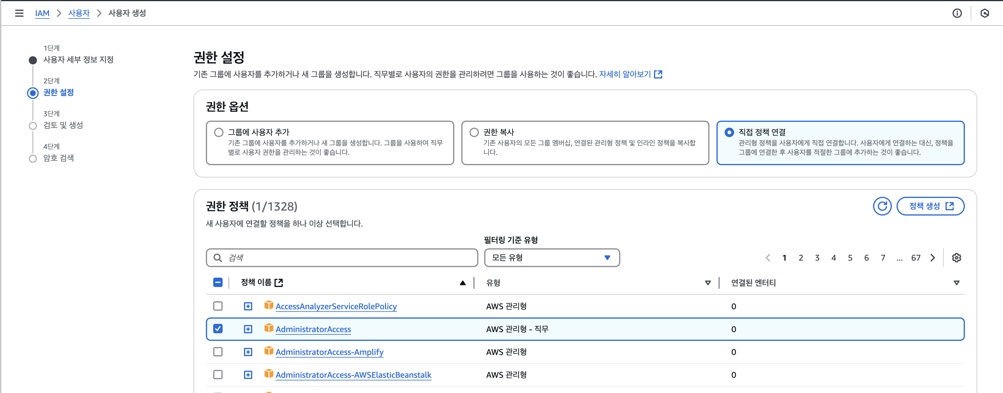
Task: Navigate to 사용자 breadcrumb
Action: tap(79, 13)
